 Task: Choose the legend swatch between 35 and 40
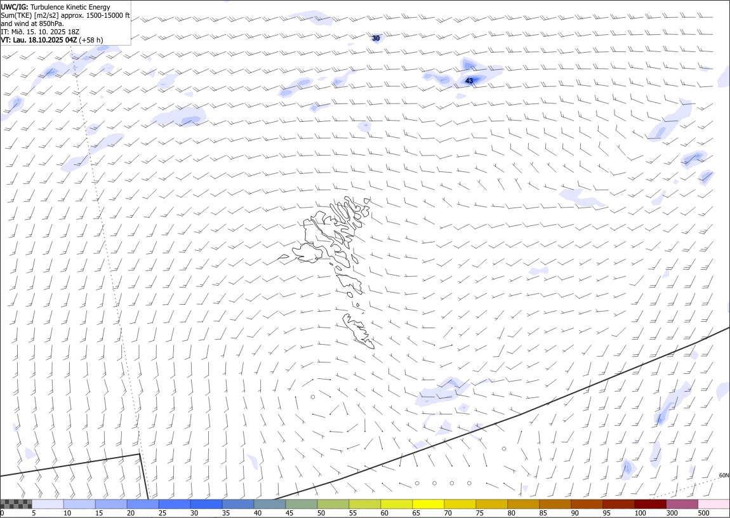tap(238, 504)
